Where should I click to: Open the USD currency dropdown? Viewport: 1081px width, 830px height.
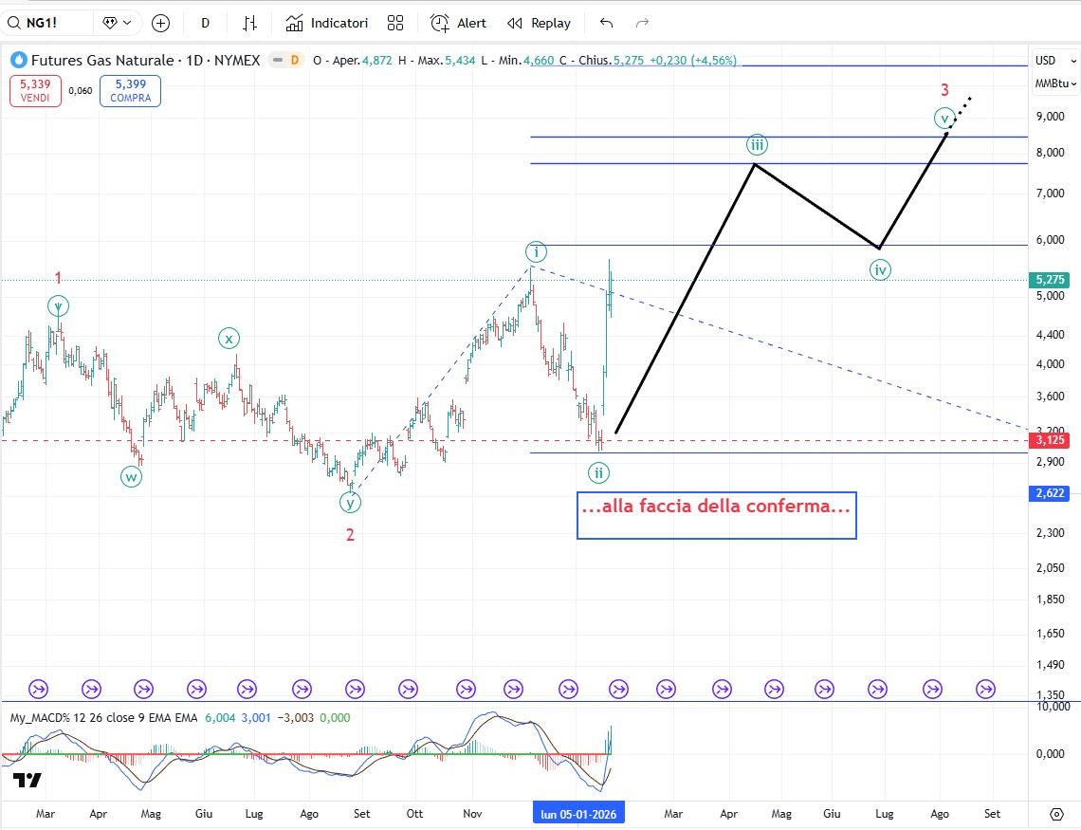(1051, 61)
